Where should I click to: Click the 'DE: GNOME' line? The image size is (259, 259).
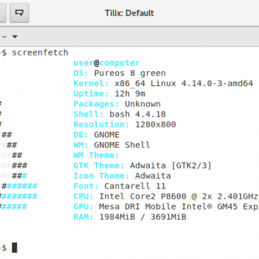(x=96, y=135)
